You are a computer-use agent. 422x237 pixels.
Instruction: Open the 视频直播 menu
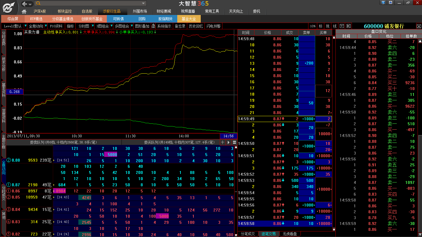(188, 11)
